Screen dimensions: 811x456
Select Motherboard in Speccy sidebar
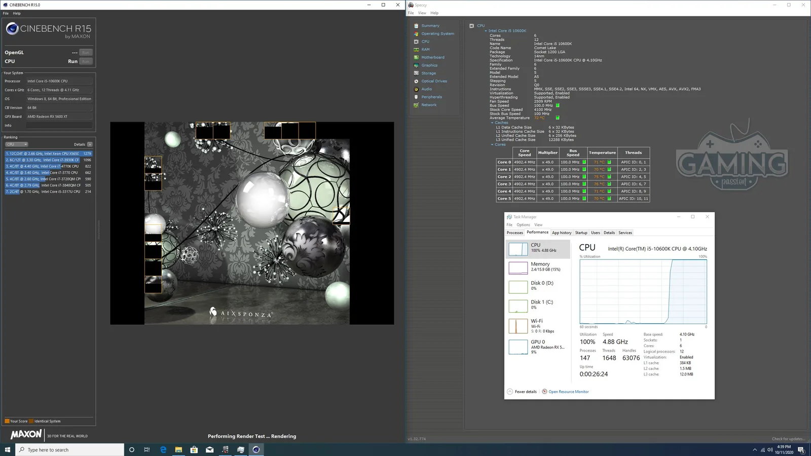(x=432, y=57)
